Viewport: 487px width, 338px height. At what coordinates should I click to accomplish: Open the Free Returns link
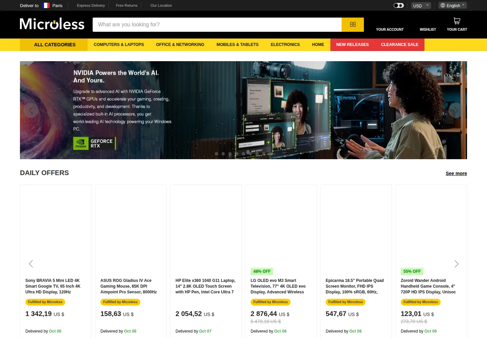coord(127,5)
